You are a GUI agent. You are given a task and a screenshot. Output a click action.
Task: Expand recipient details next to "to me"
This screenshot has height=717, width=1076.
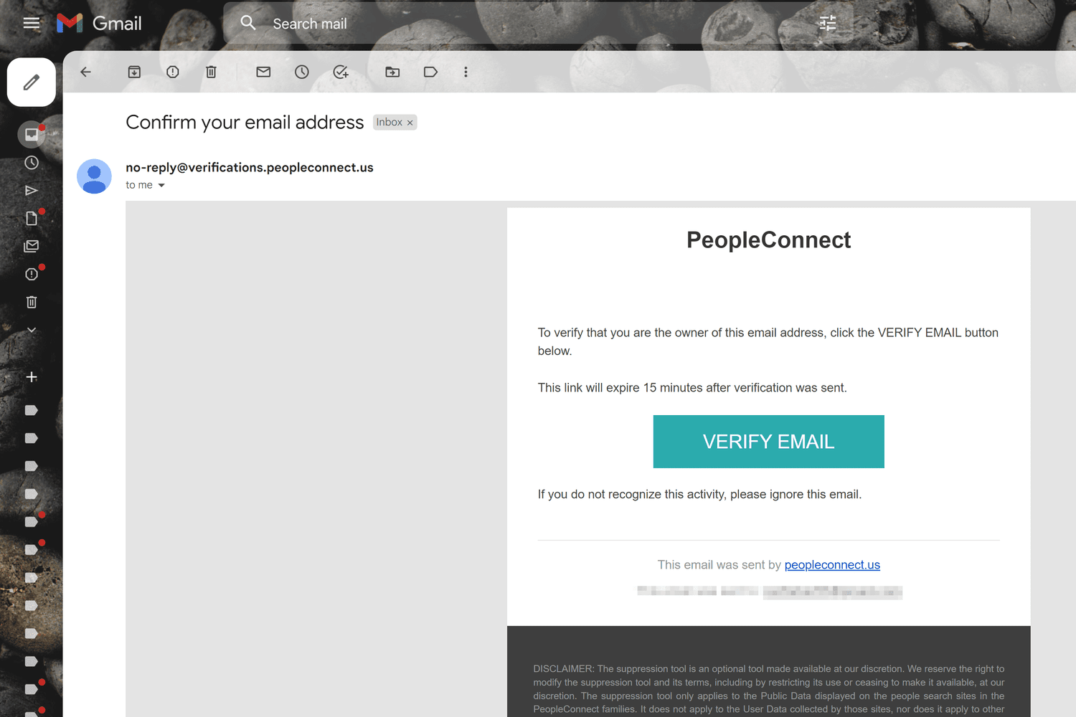tap(161, 185)
